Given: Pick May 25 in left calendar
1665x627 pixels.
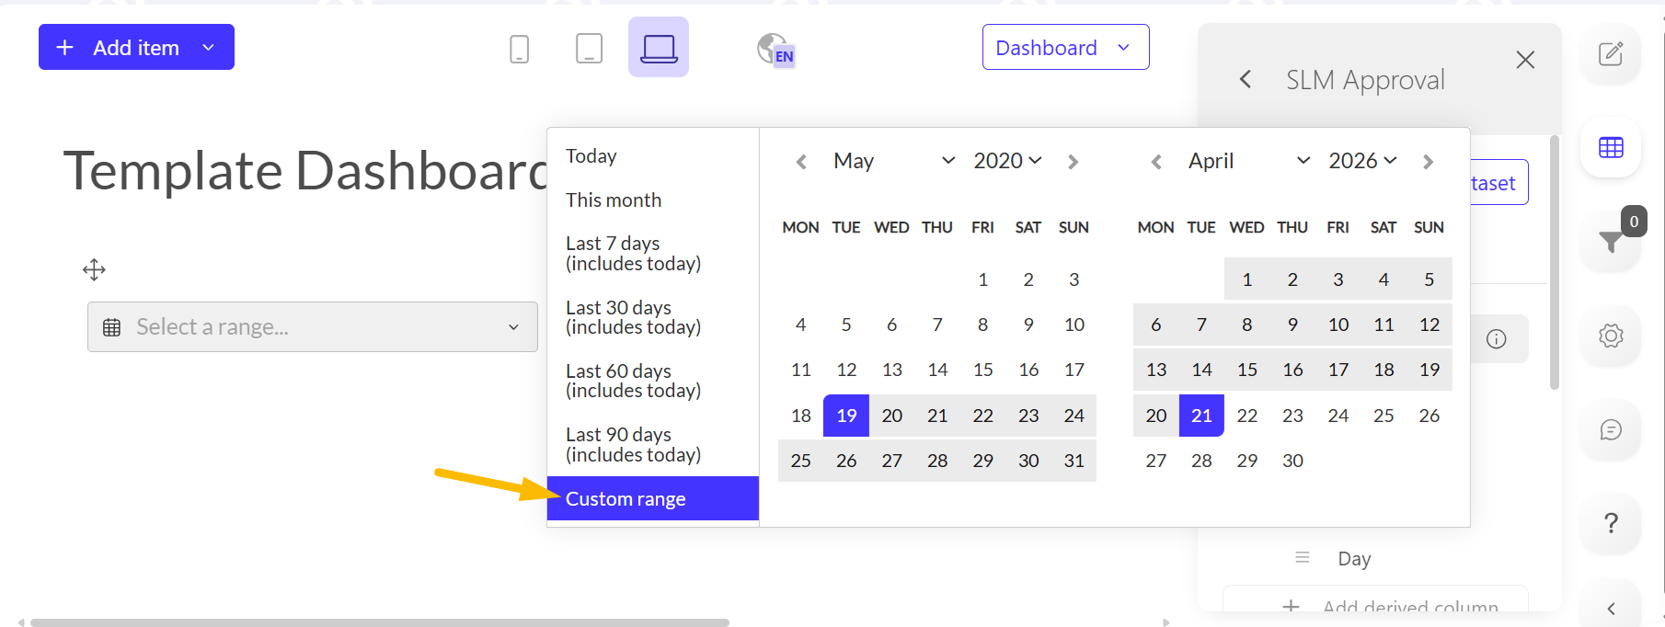Looking at the screenshot, I should (801, 461).
